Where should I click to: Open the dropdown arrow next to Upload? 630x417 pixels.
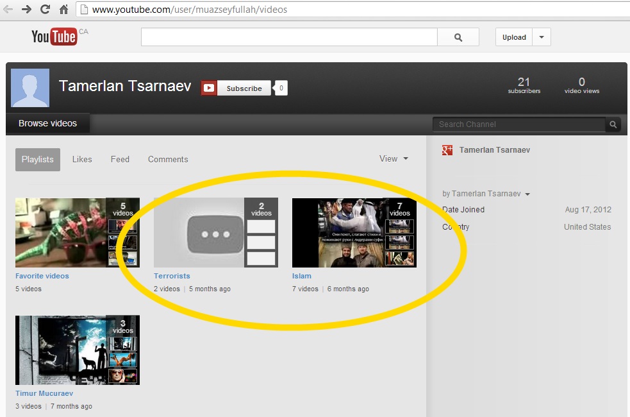pyautogui.click(x=542, y=37)
